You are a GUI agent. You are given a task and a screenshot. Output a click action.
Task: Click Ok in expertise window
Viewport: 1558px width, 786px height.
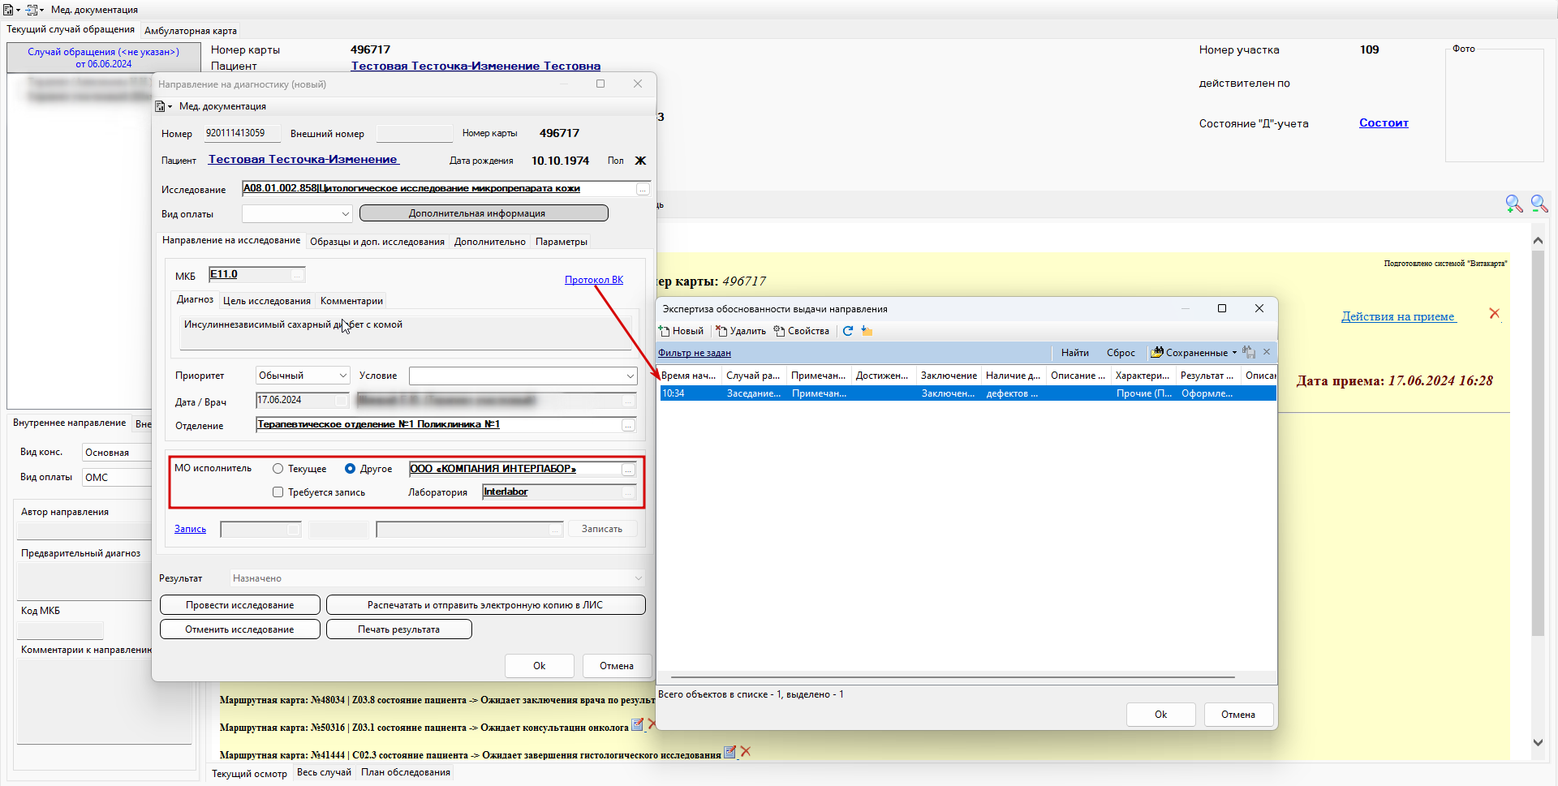1161,715
